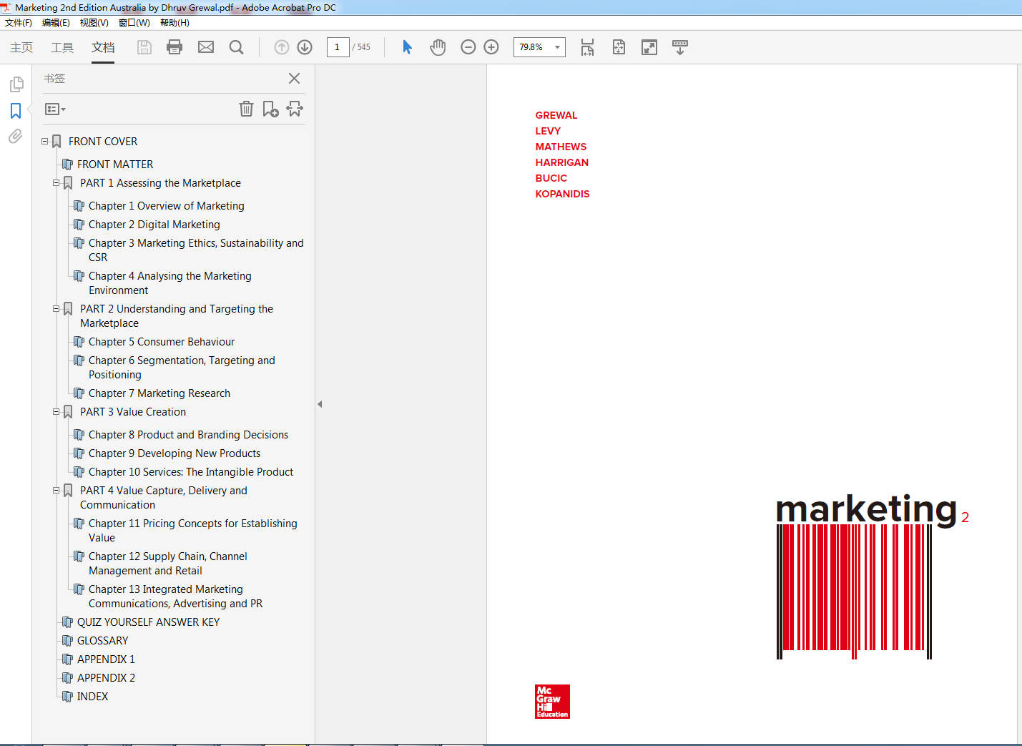
Task: Jump to INDEX bookmark
Action: [93, 697]
